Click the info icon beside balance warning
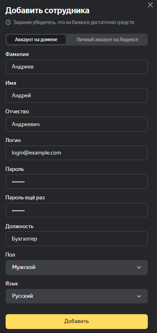Viewport: 157px width, 333px height. click(8, 22)
